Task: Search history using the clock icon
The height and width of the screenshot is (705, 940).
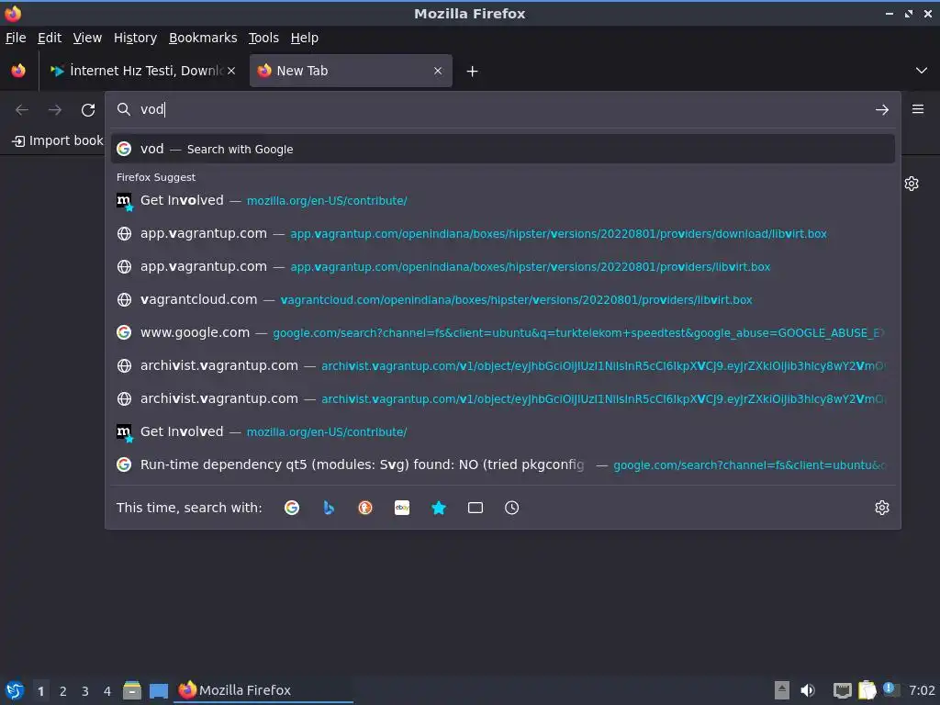Action: coord(512,508)
